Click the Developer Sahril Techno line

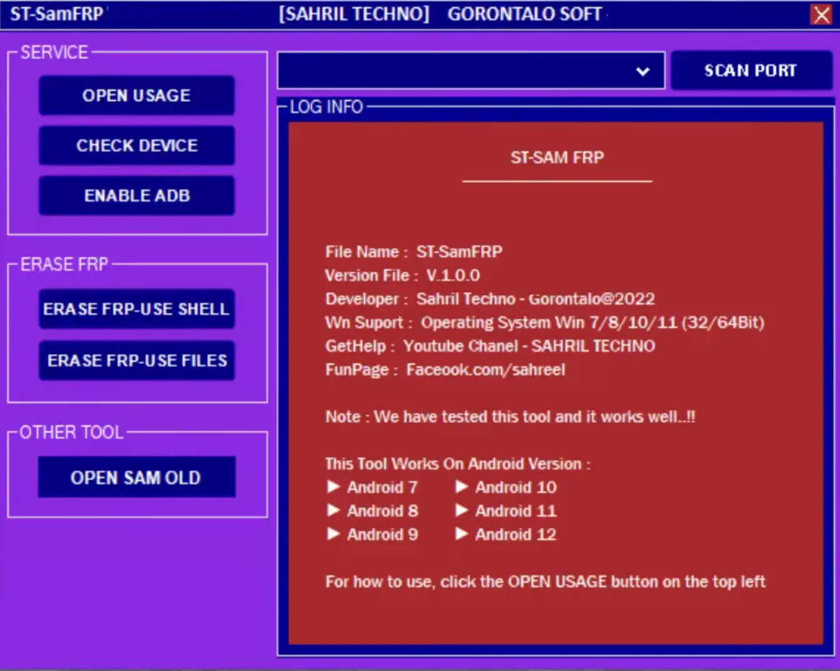click(x=490, y=299)
